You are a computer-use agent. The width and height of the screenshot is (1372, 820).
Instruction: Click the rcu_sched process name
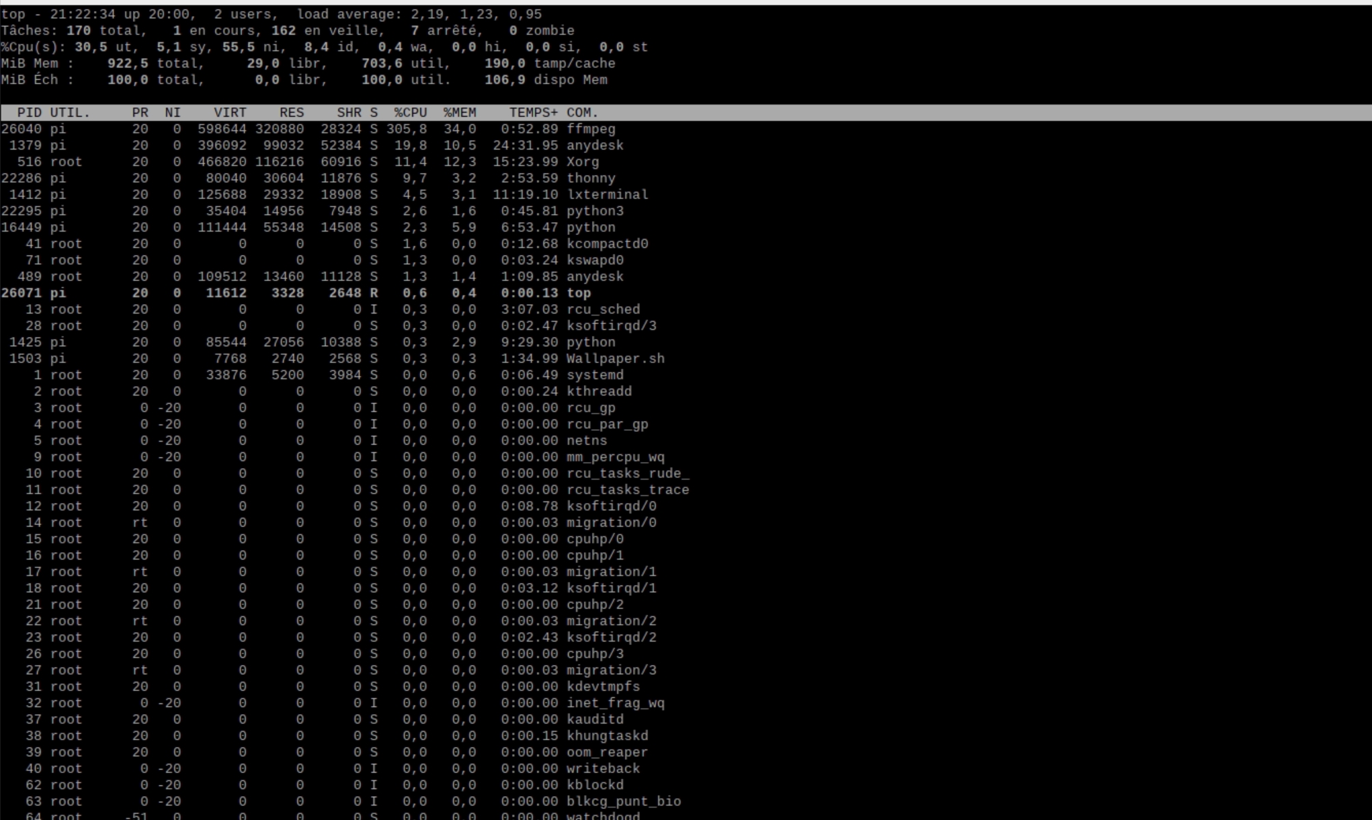click(603, 310)
